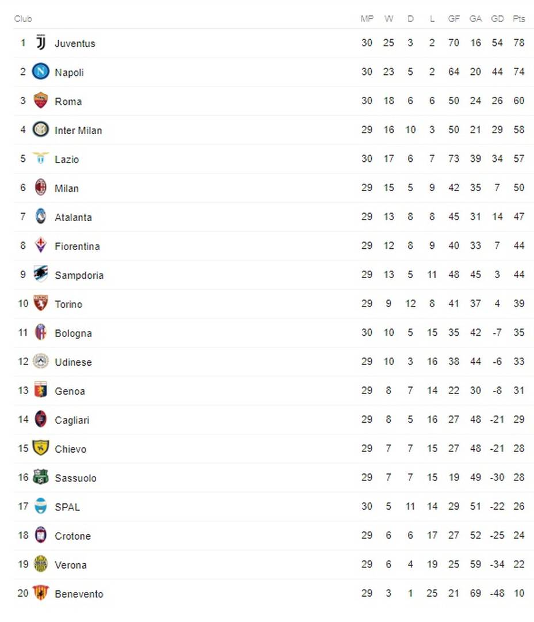
Task: Click the Inter Milan badge icon
Action: 40,130
